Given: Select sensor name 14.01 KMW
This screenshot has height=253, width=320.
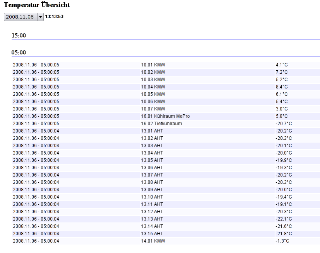Looking at the screenshot, I should [x=153, y=241].
